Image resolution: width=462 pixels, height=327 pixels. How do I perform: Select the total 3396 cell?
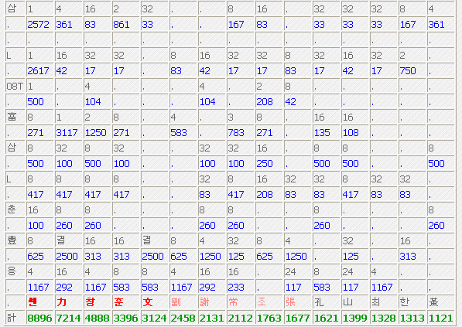(x=125, y=318)
